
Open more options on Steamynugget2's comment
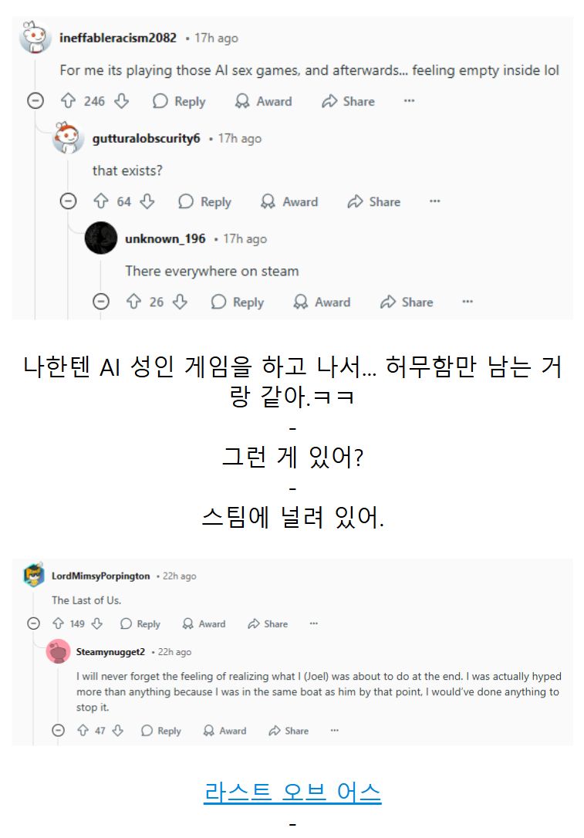pos(335,730)
